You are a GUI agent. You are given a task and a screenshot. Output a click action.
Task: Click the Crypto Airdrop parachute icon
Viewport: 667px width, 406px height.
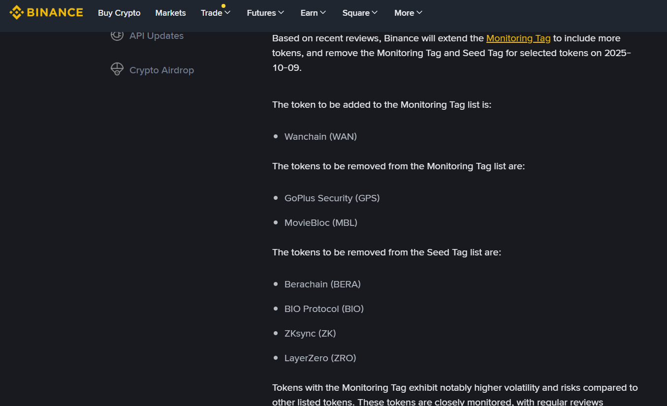click(117, 69)
